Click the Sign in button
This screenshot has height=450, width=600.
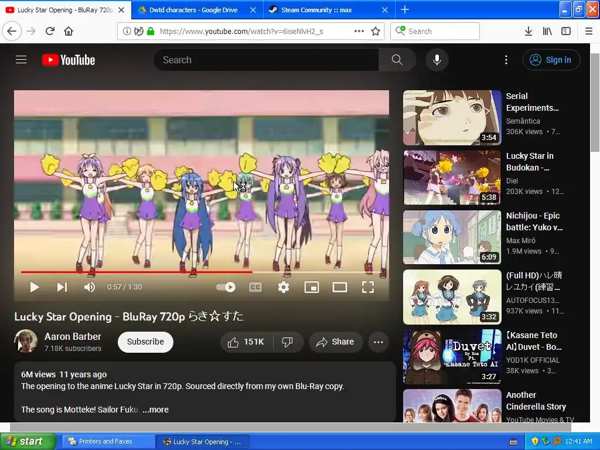tap(551, 60)
